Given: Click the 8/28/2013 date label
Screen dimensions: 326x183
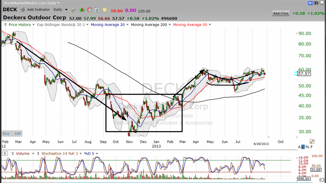Looking at the screenshot, I should point(261,144).
